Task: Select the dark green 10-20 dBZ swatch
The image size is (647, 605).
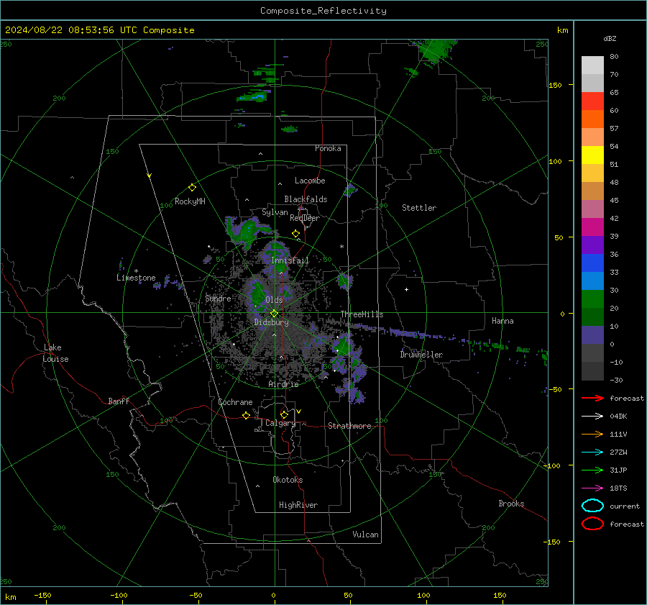Action: pos(592,317)
